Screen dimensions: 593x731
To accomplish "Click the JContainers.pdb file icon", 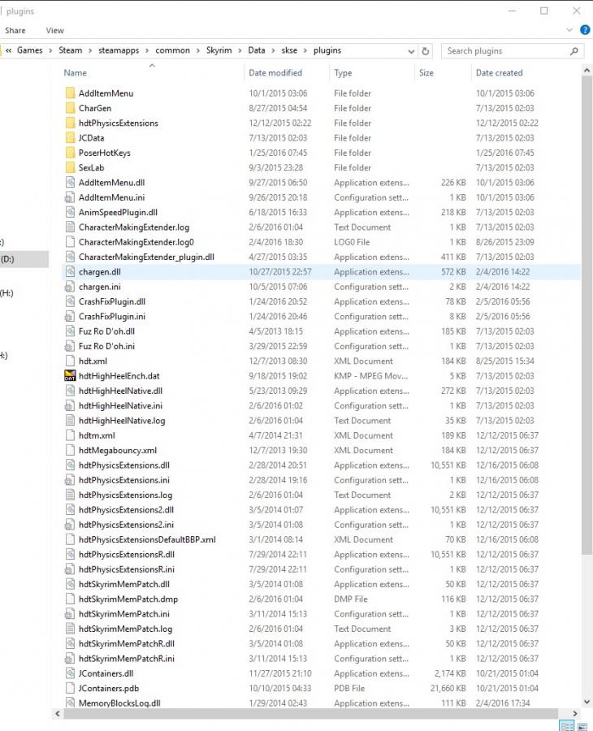I will (x=70, y=688).
